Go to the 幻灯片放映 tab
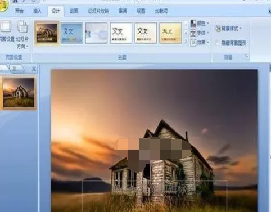 tap(98, 11)
